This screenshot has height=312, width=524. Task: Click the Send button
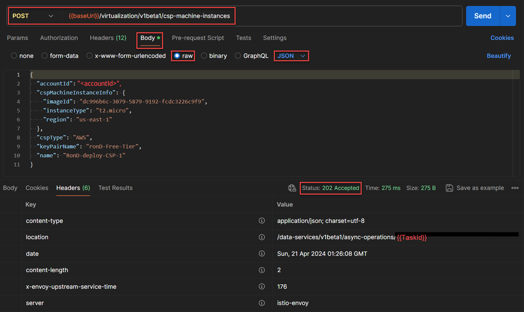pos(483,16)
